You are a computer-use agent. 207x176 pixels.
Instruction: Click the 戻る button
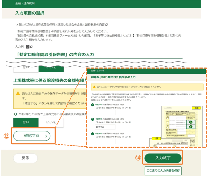click(x=25, y=158)
